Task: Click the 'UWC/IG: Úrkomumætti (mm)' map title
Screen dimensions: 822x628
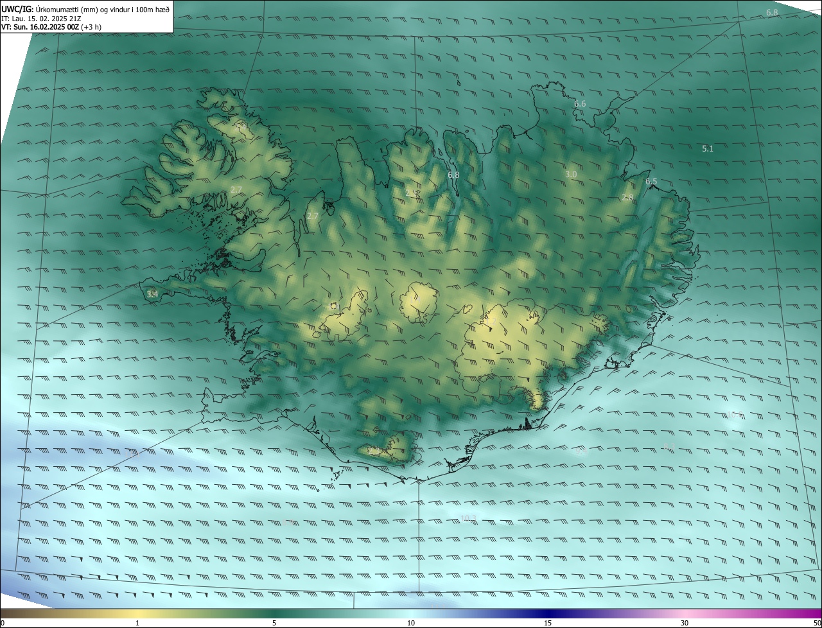Action: [85, 9]
